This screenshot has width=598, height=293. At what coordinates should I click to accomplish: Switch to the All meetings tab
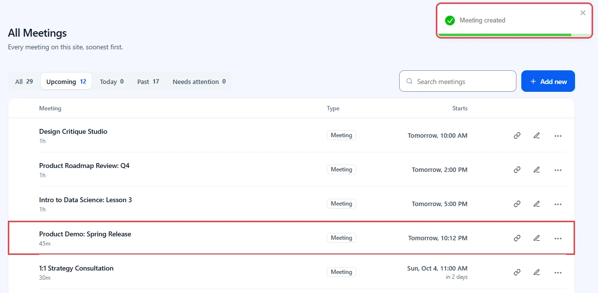24,82
